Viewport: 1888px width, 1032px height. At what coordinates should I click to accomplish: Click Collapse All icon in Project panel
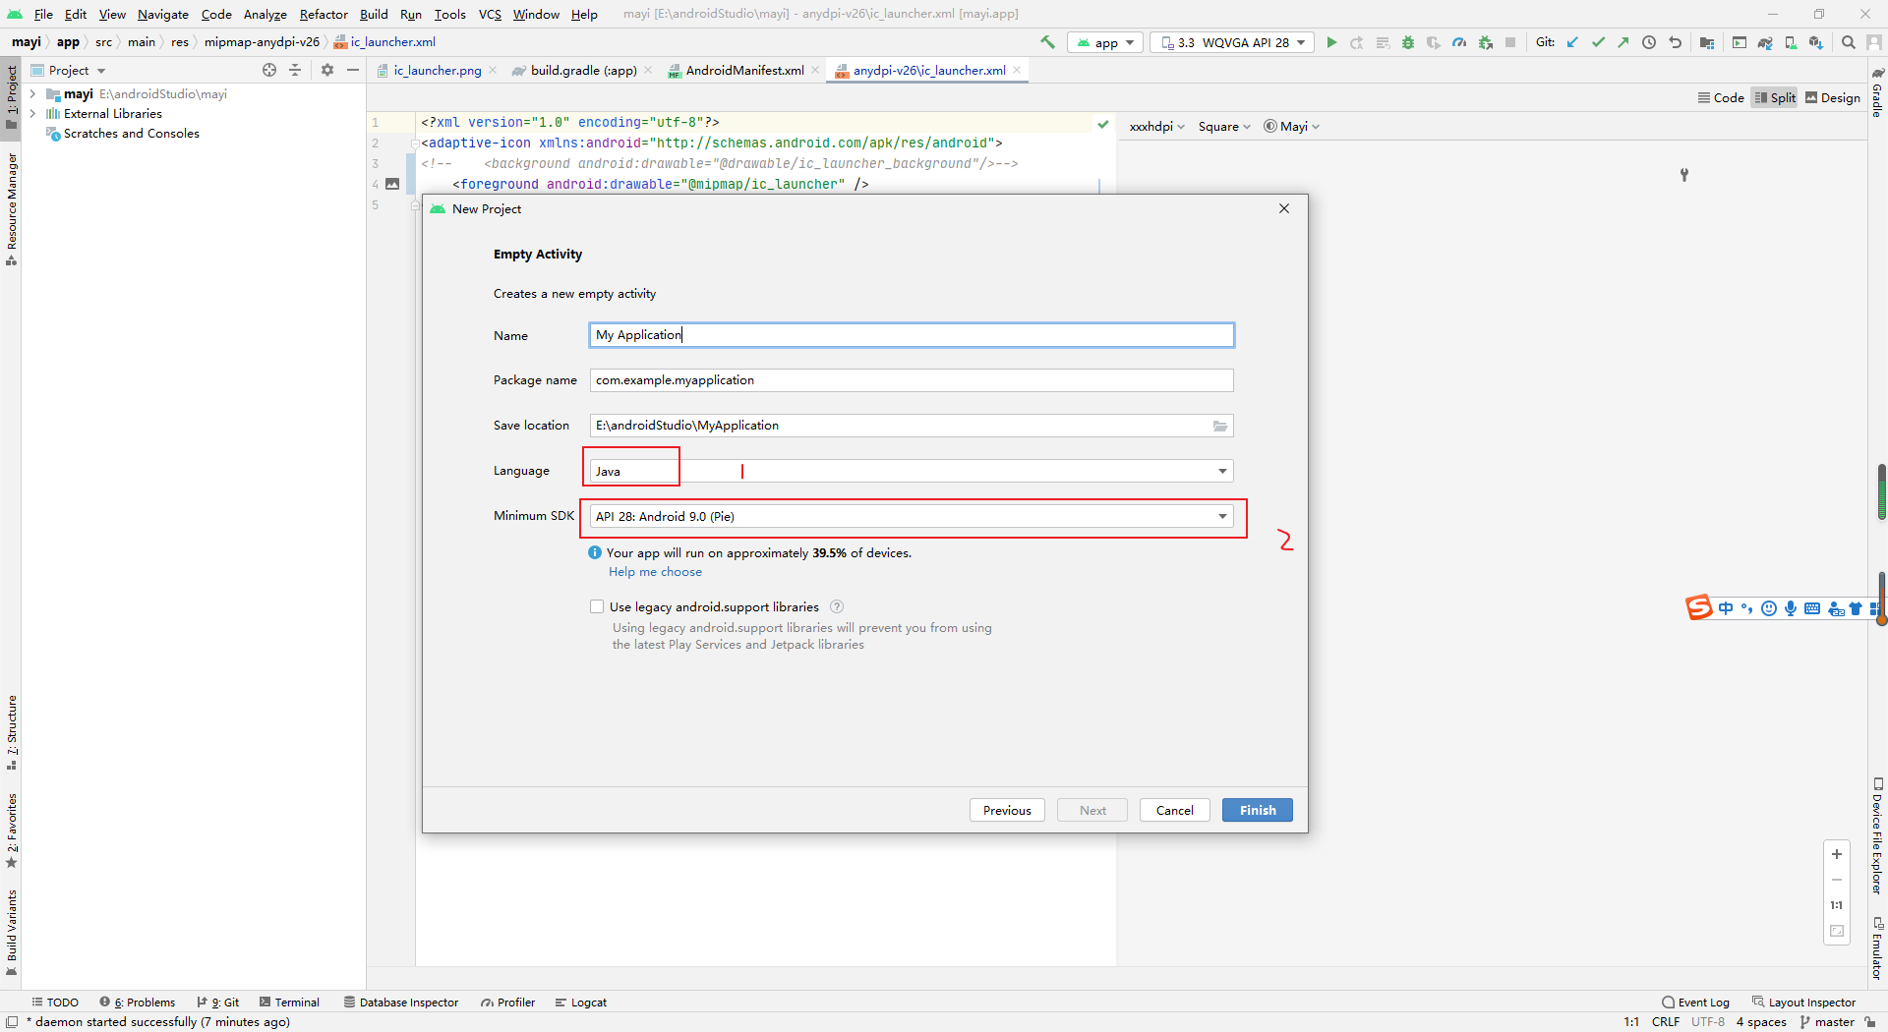[295, 70]
